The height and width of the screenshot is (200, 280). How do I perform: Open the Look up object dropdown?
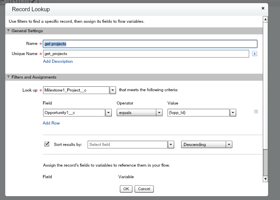(113, 90)
